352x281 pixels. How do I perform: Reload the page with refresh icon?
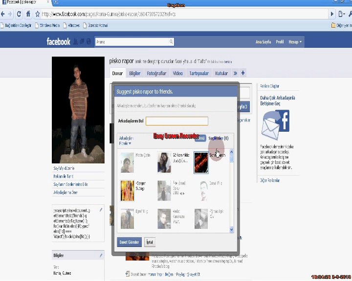coord(19,14)
